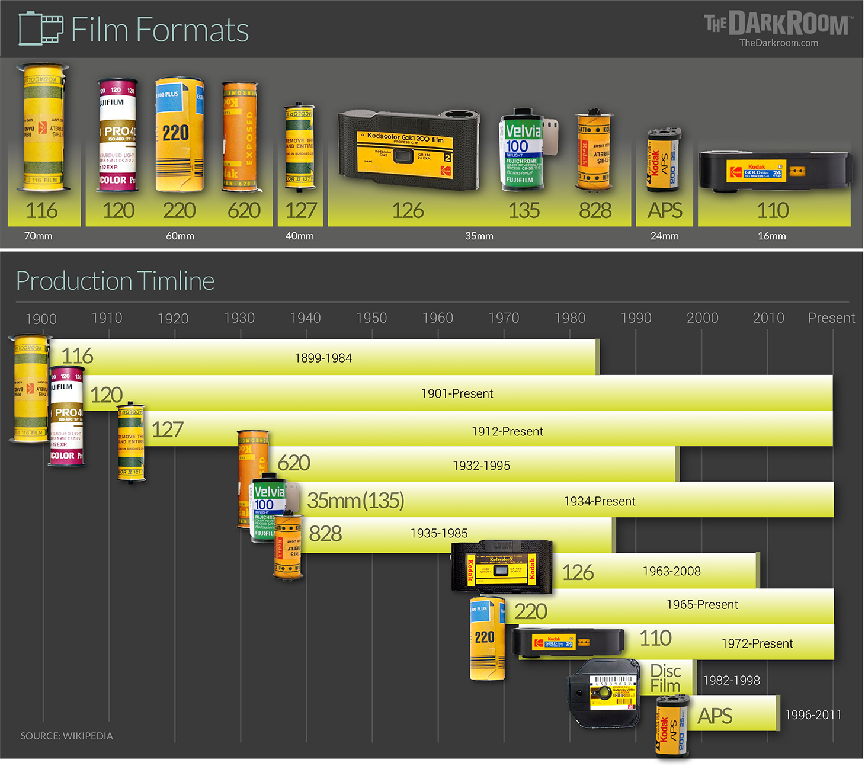Click the 116 roll in the timeline
The height and width of the screenshot is (766, 865).
(x=31, y=389)
